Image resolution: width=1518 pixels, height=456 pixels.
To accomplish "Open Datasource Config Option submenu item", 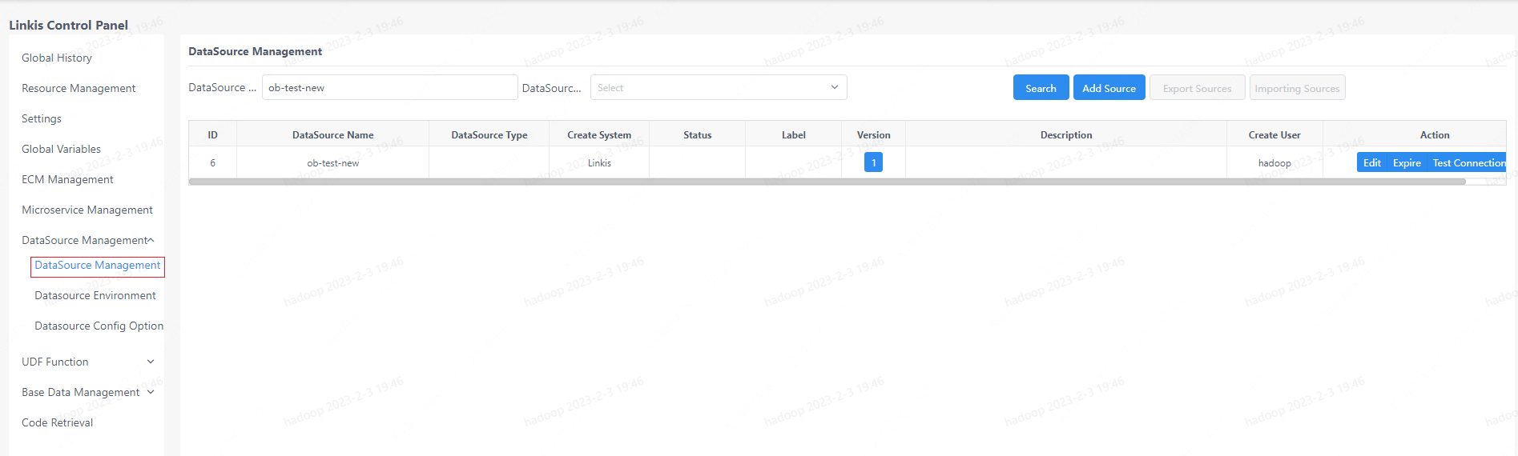I will click(99, 326).
